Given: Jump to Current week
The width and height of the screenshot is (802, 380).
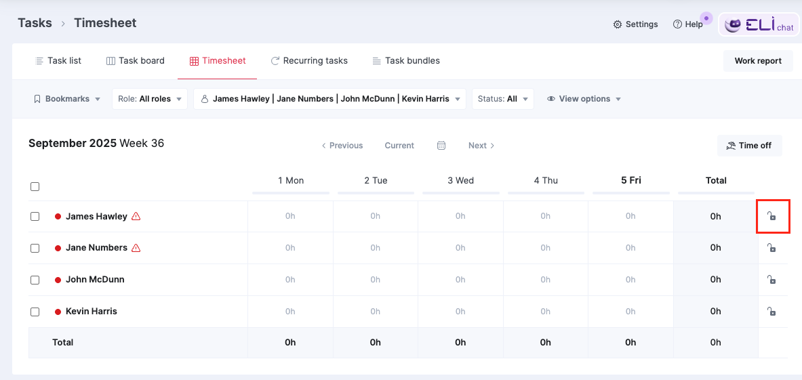Looking at the screenshot, I should click(399, 146).
